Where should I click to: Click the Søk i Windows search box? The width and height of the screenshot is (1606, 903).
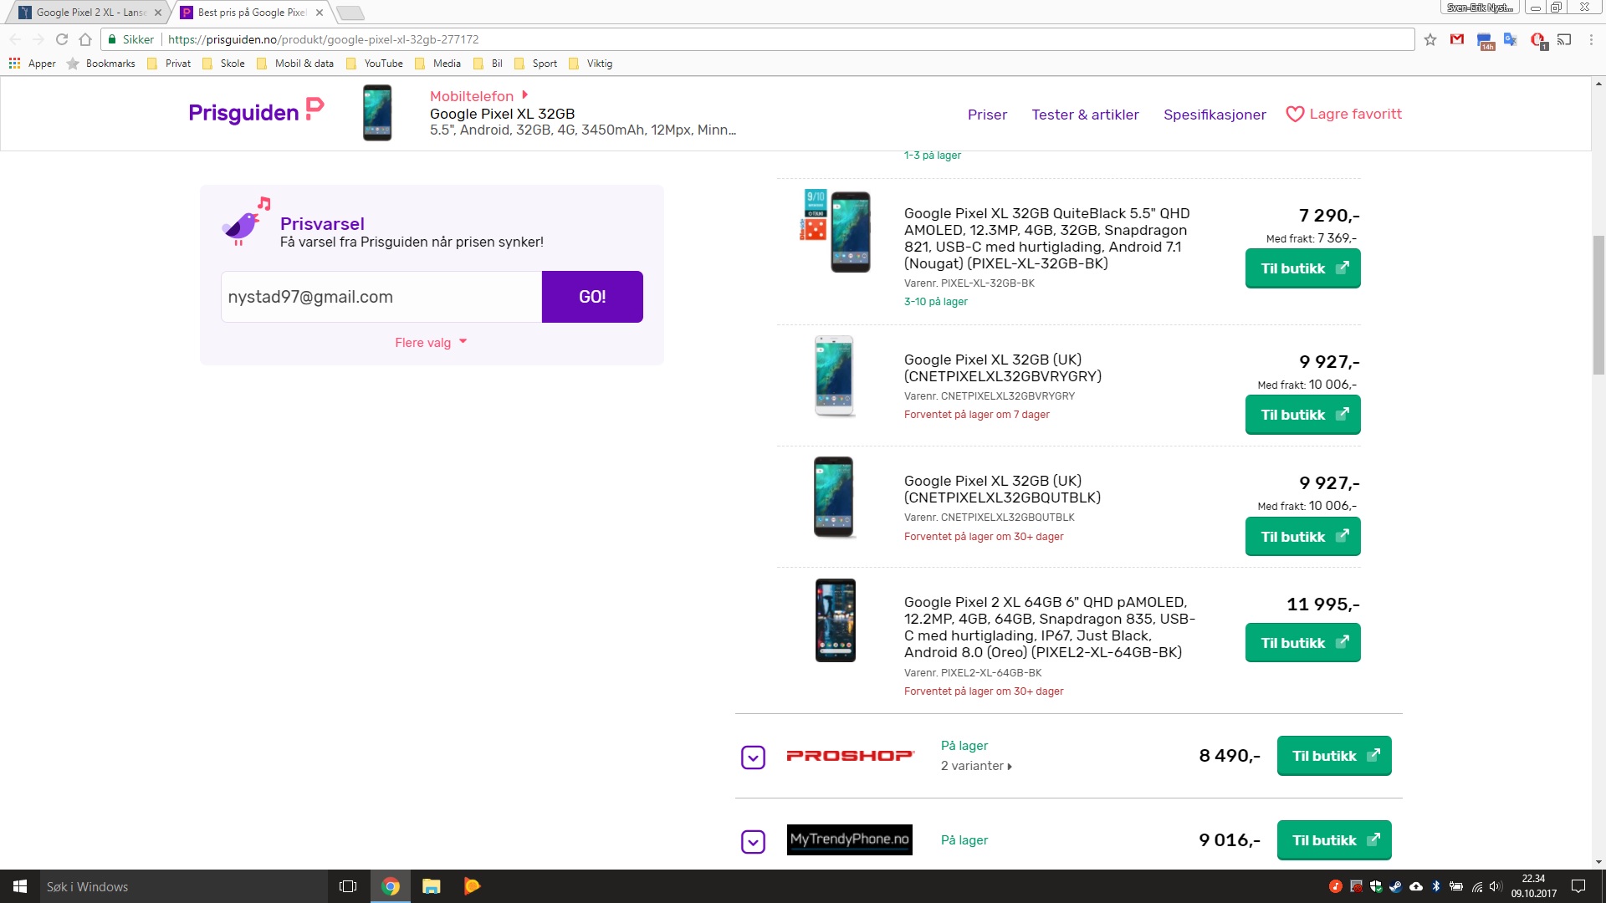(184, 886)
